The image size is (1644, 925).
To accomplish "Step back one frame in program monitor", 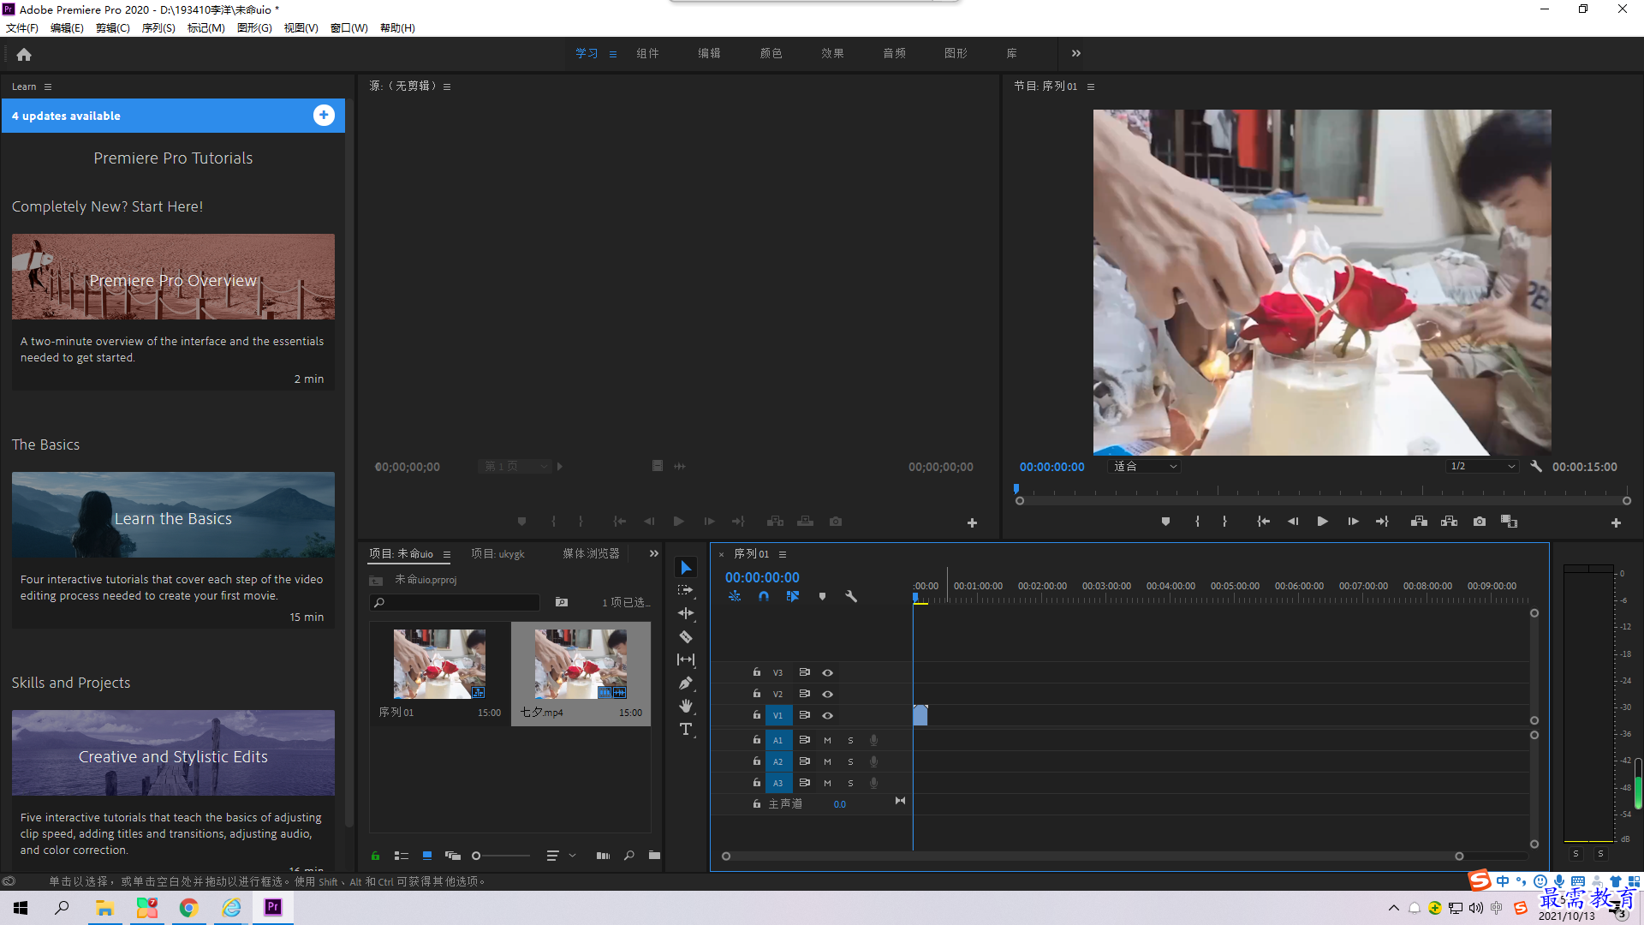I will (x=1293, y=522).
